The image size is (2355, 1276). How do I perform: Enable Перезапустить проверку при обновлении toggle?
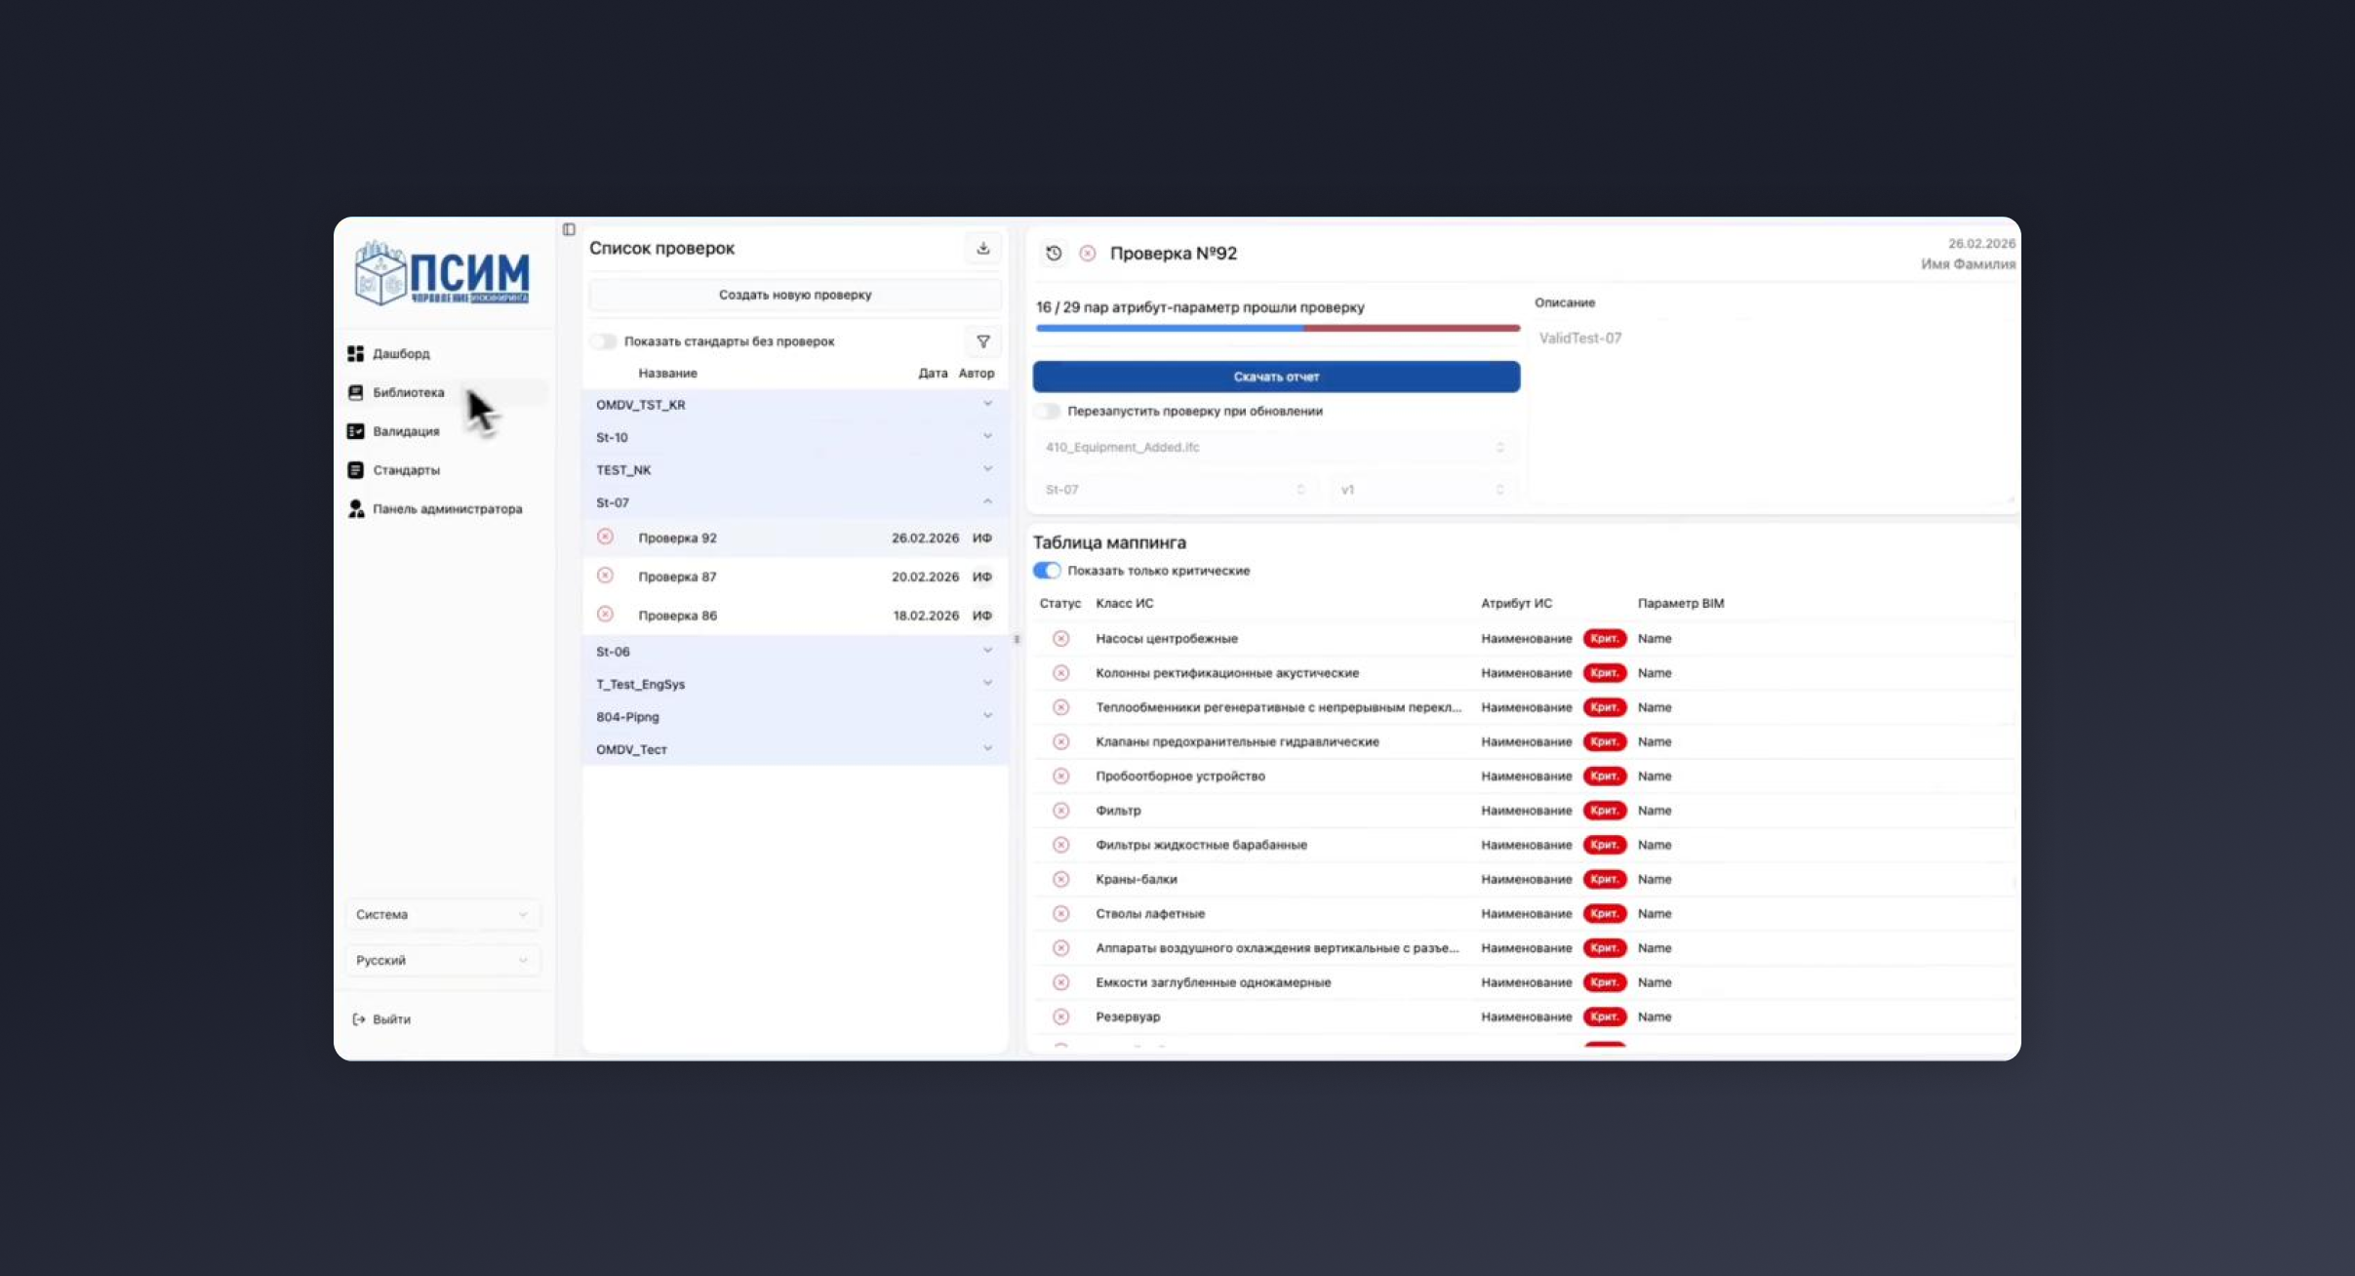click(1047, 412)
